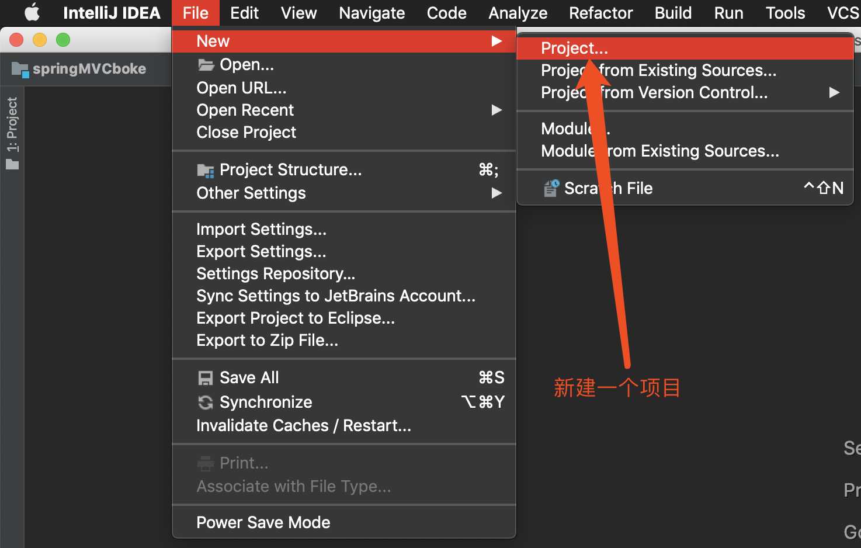This screenshot has height=548, width=861.
Task: Toggle Power Save Mode
Action: coord(344,522)
